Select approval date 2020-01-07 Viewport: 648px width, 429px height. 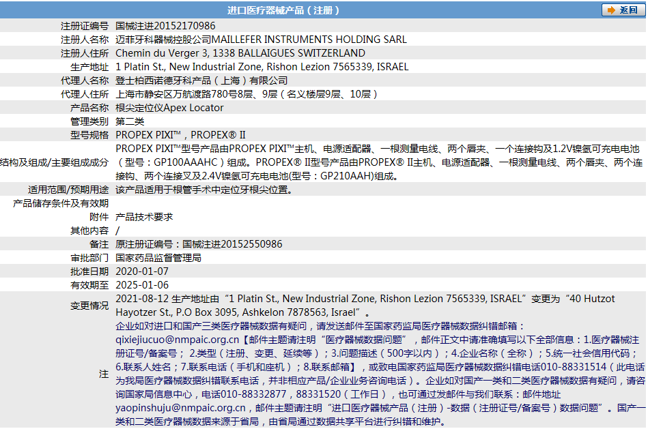(142, 271)
